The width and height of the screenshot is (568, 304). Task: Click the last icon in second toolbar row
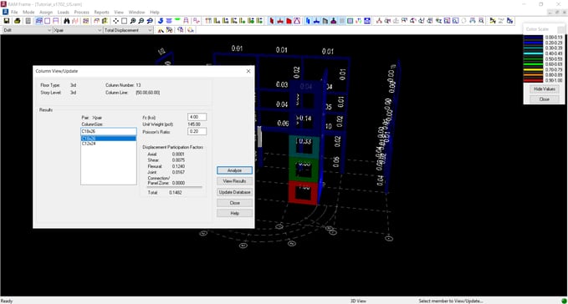[191, 30]
